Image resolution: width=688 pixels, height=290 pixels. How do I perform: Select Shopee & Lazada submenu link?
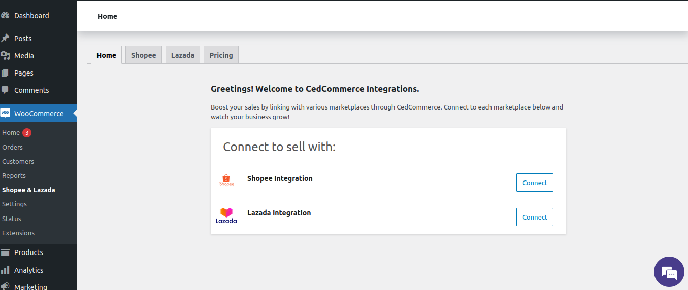tap(28, 190)
